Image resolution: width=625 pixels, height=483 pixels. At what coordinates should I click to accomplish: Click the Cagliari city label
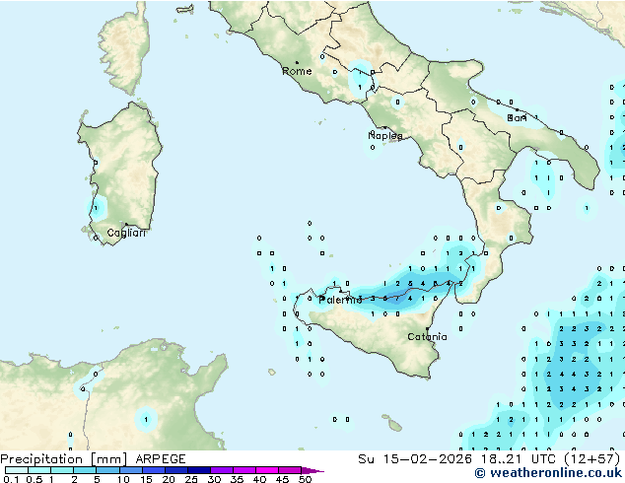[126, 233]
